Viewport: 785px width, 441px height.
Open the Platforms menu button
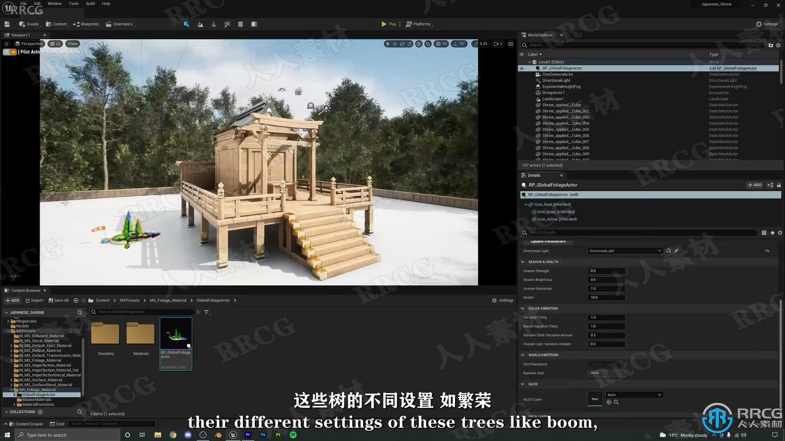(419, 24)
